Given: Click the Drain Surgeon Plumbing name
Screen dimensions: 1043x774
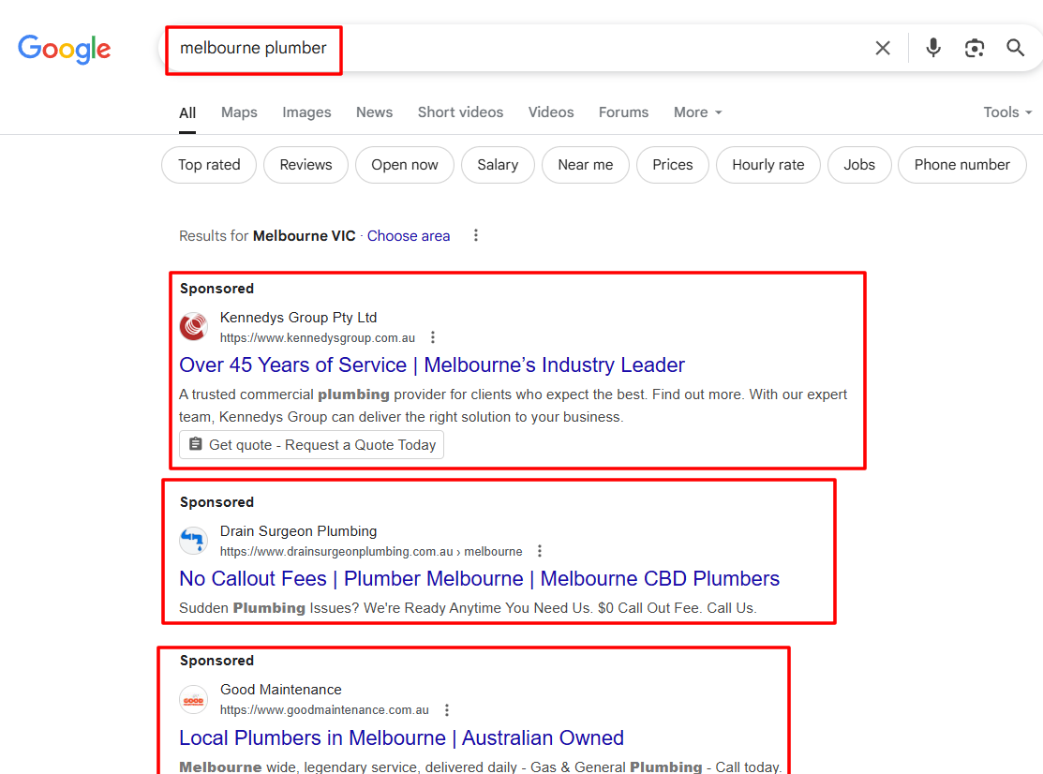Looking at the screenshot, I should pyautogui.click(x=299, y=531).
